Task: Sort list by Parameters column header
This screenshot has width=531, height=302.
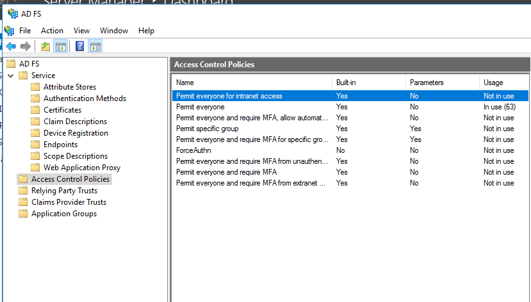Action: 442,82
